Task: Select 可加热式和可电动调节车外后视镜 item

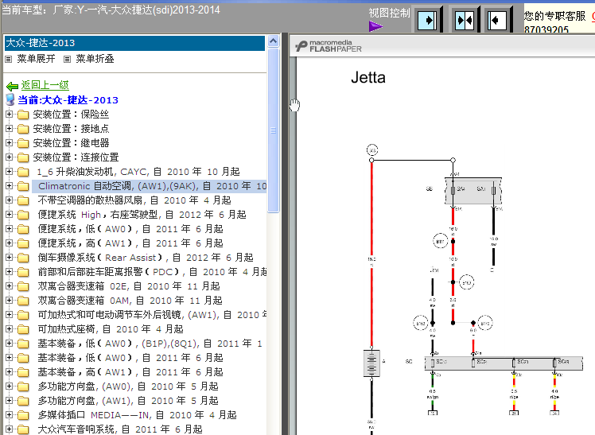Action: point(152,315)
